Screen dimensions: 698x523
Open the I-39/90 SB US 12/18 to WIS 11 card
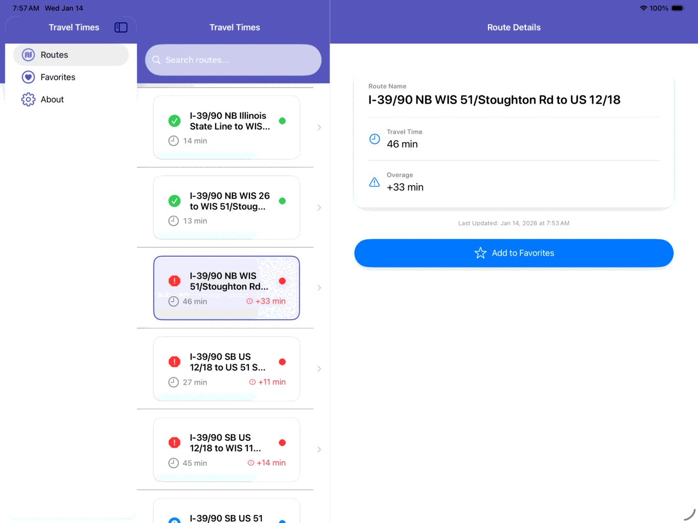(226, 450)
